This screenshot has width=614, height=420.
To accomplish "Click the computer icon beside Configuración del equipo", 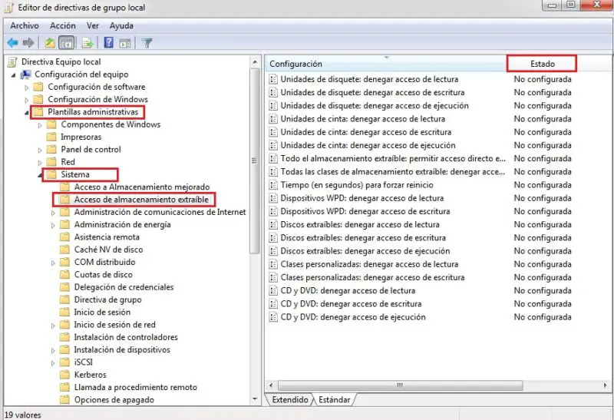I will coord(26,74).
